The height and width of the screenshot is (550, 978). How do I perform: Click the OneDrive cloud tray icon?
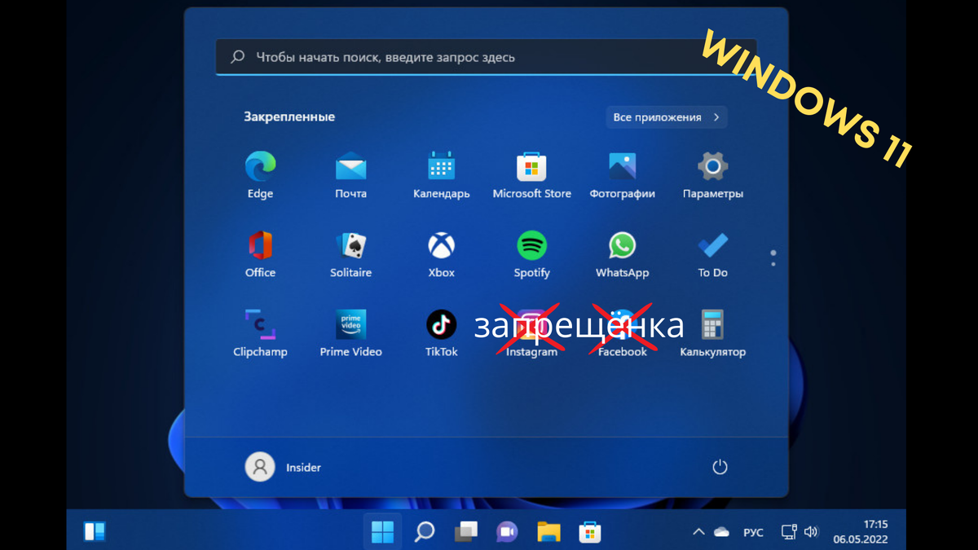point(721,532)
